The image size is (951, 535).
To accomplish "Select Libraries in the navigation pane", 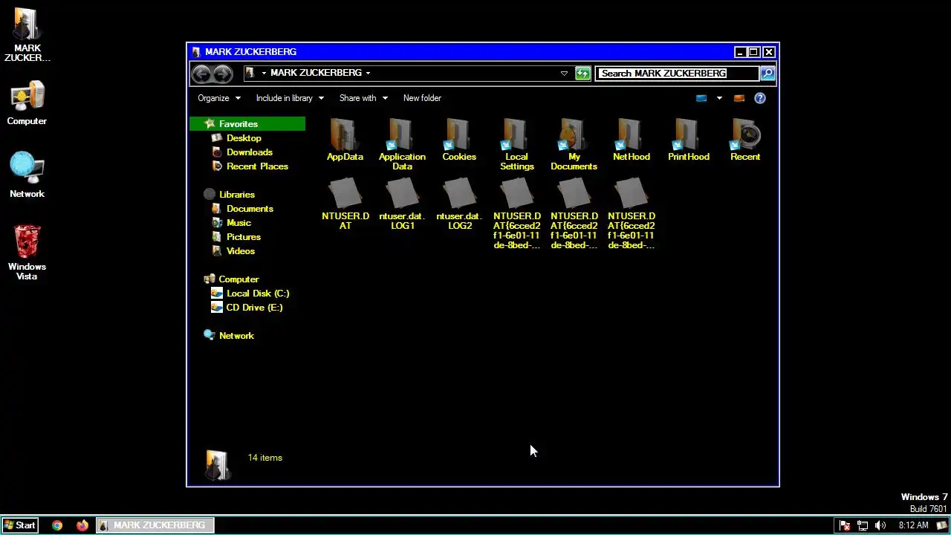I will pyautogui.click(x=236, y=195).
